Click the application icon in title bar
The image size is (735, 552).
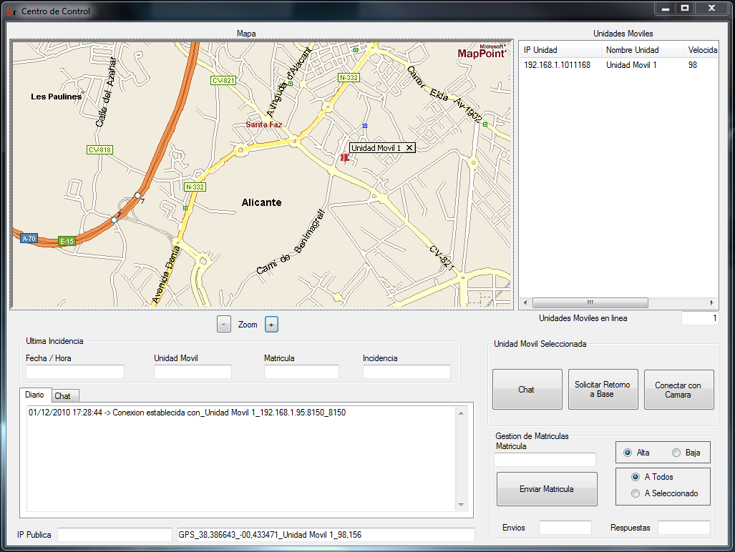click(x=11, y=11)
